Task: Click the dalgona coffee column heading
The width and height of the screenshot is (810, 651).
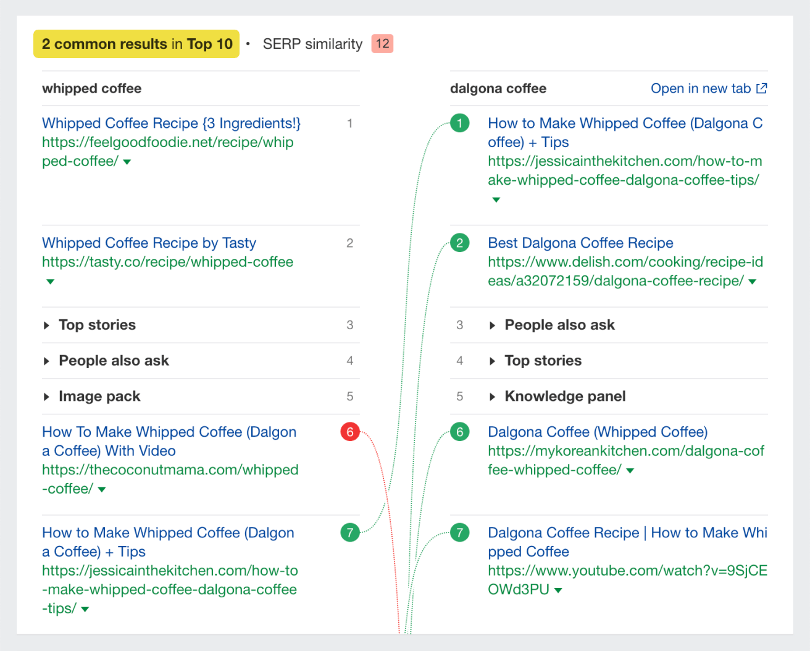Action: [498, 88]
